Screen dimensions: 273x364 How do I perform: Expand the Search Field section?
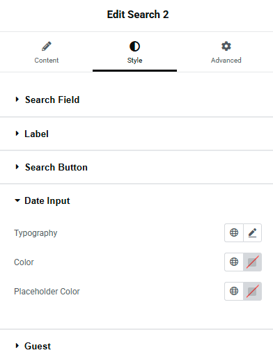[136, 100]
